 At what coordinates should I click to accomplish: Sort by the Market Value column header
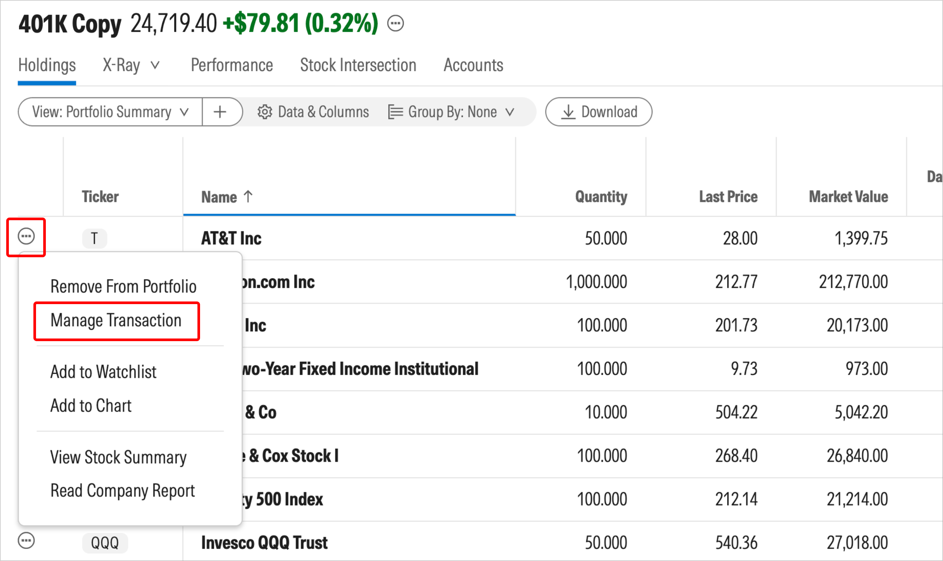pos(849,197)
